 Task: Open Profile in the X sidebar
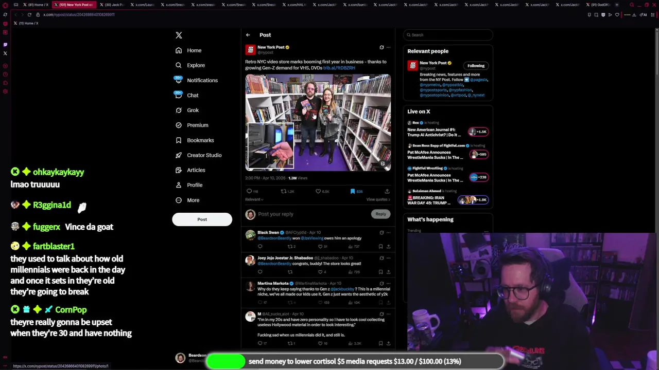[x=189, y=184]
